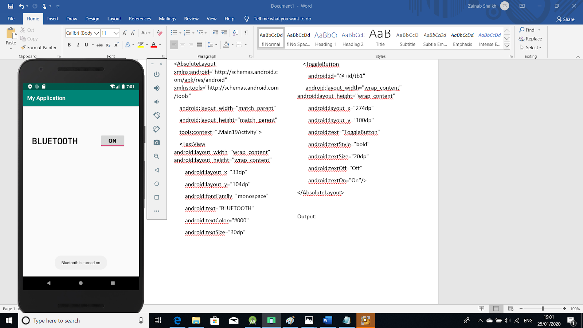Apply Title style
Image resolution: width=583 pixels, height=328 pixels.
(380, 38)
